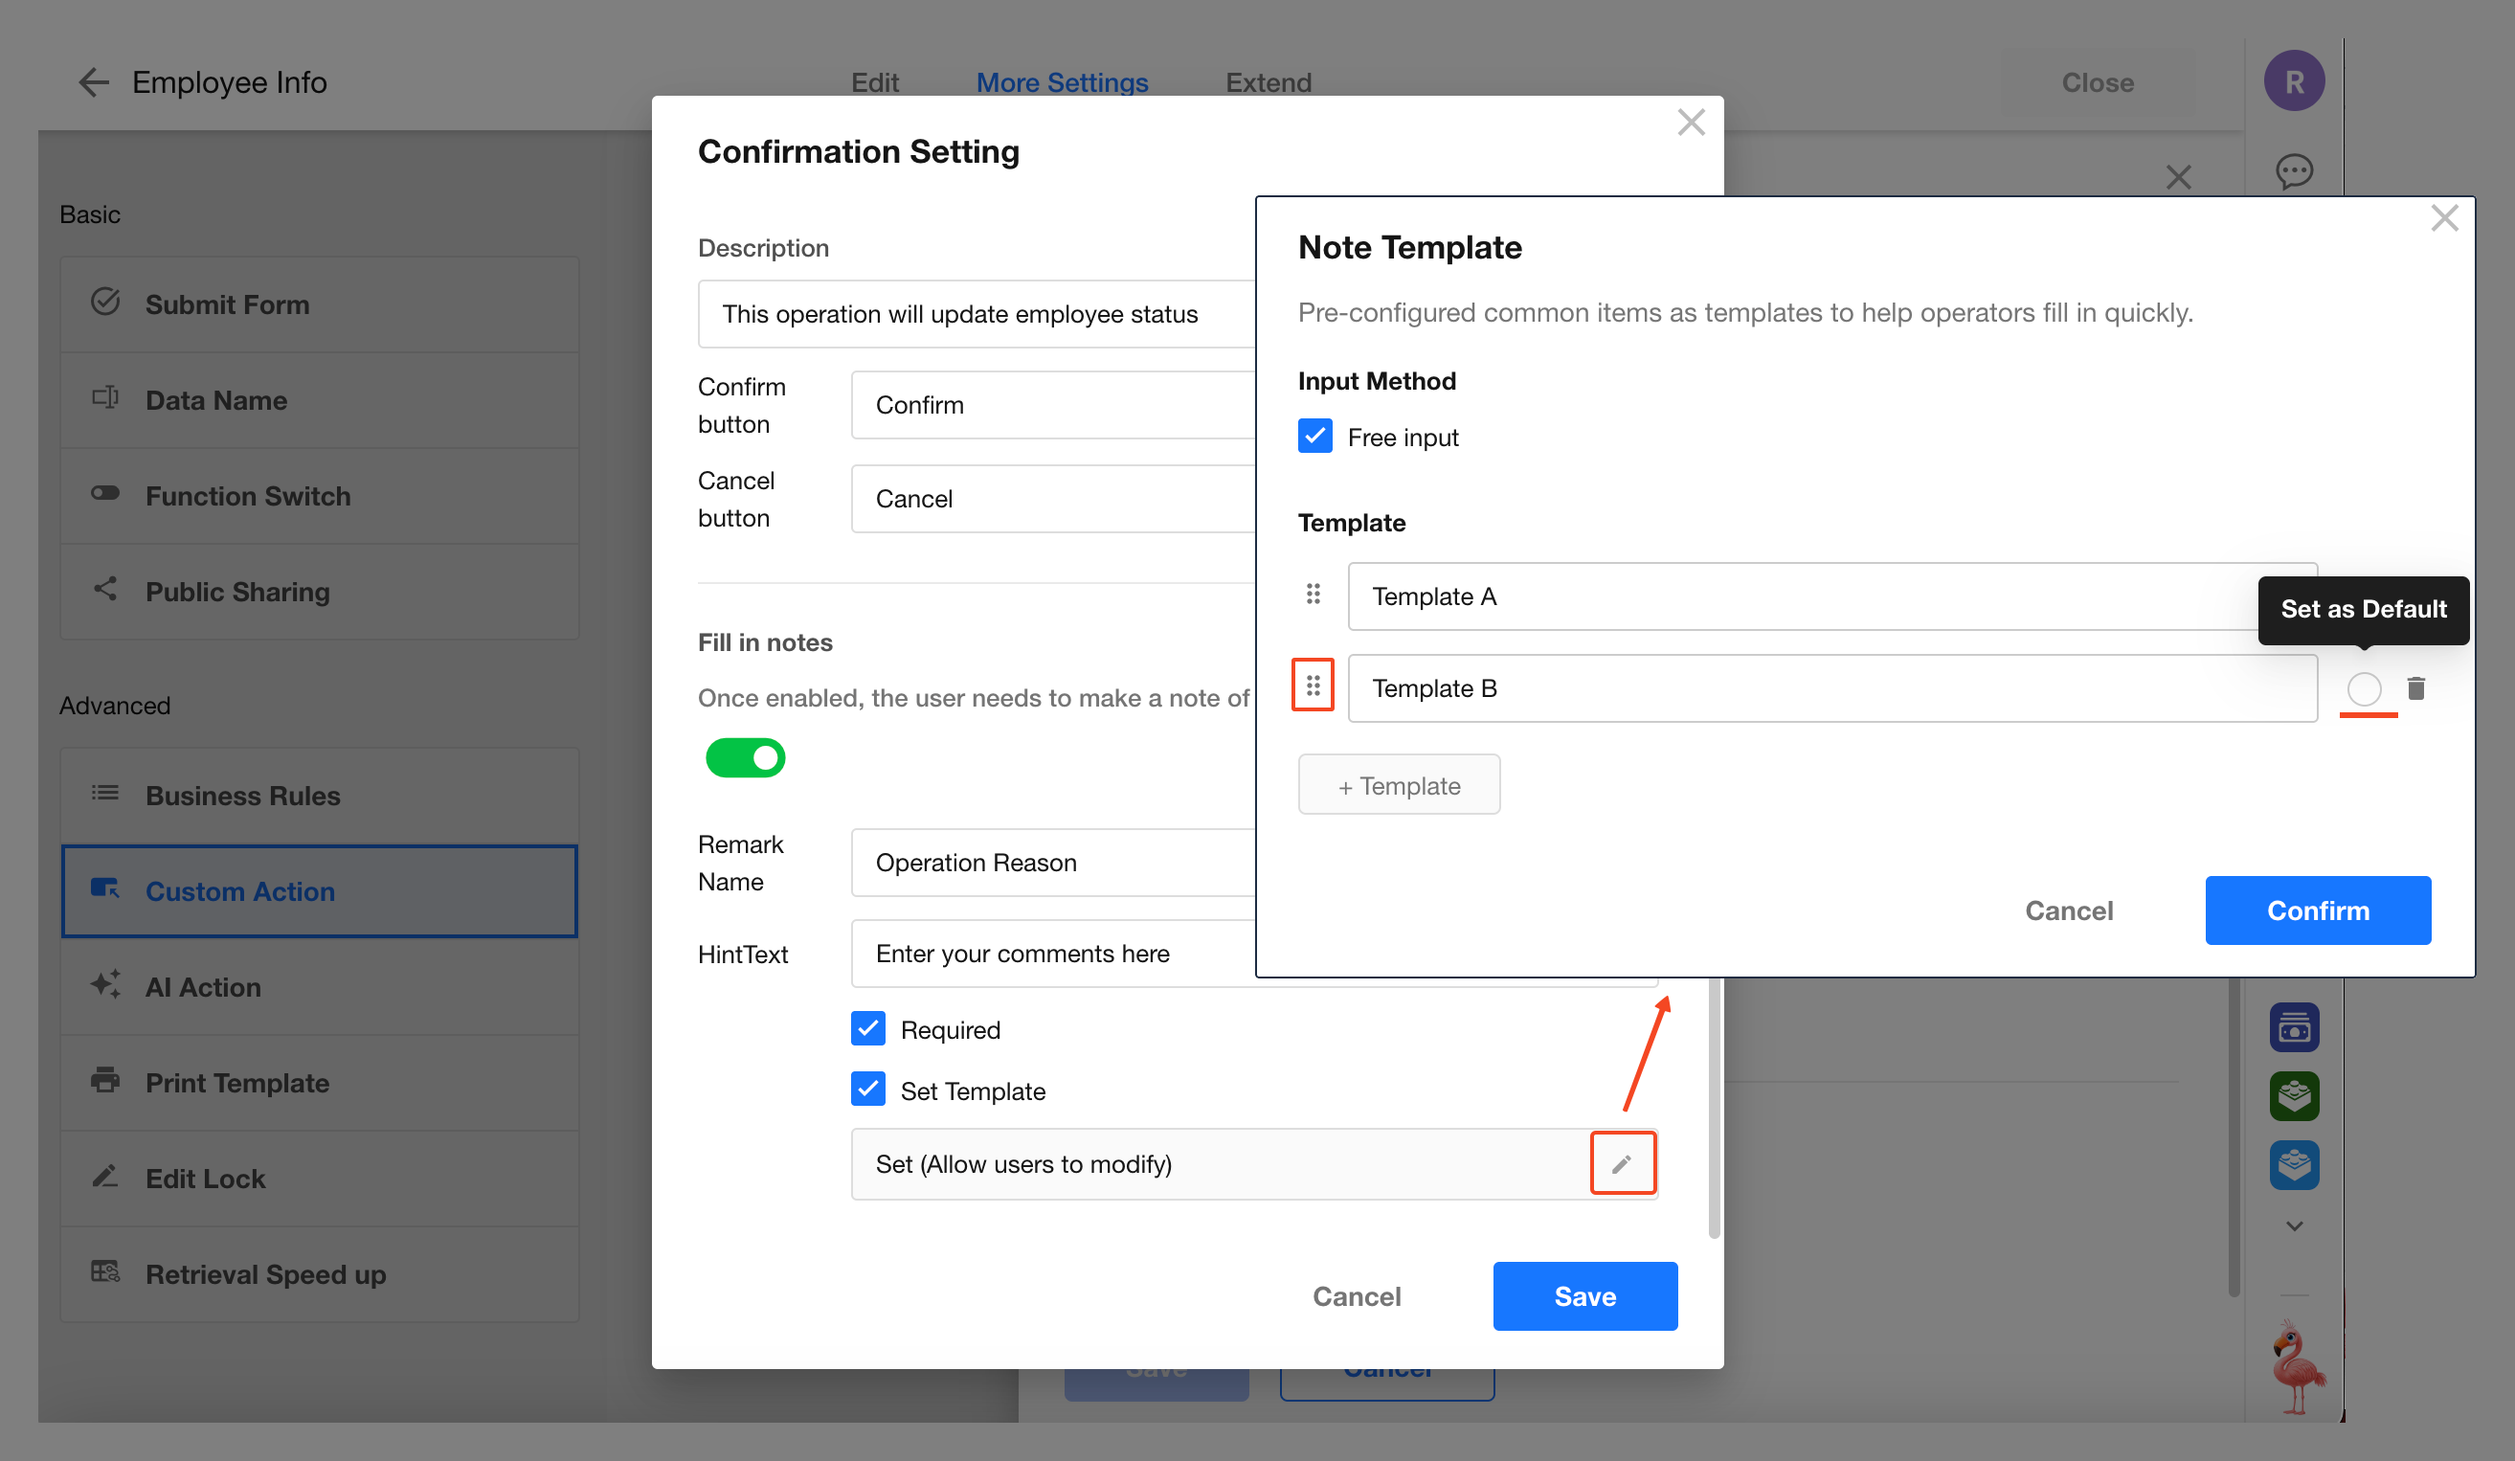Click the Template A text field
The image size is (2515, 1461).
[x=1831, y=596]
